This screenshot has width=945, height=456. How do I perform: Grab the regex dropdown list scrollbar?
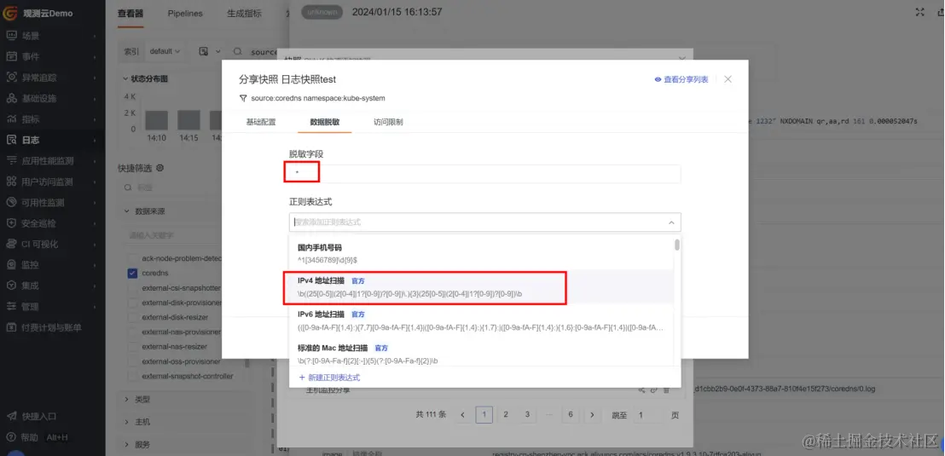coord(677,245)
